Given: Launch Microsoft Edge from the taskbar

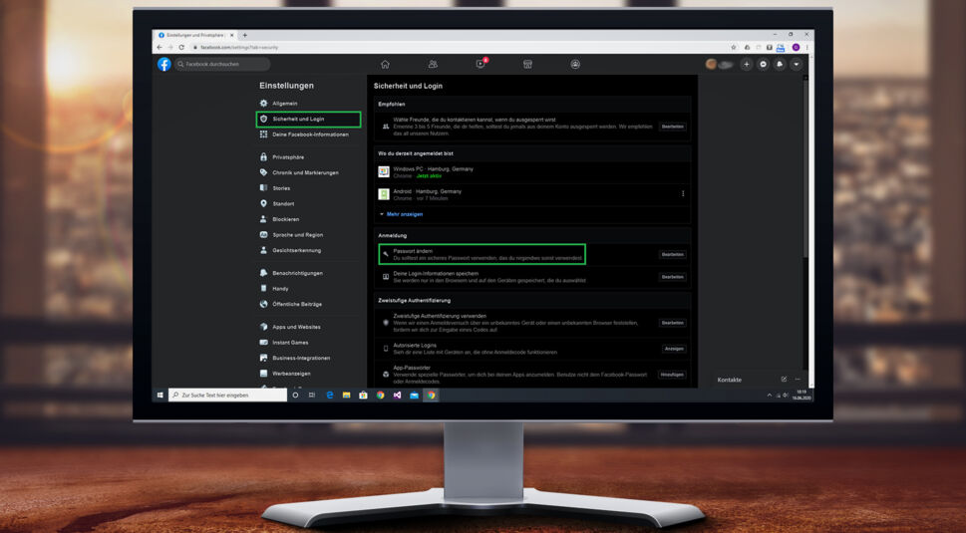Looking at the screenshot, I should coord(330,396).
